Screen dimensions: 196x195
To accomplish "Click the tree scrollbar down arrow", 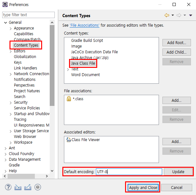I will (52, 171).
